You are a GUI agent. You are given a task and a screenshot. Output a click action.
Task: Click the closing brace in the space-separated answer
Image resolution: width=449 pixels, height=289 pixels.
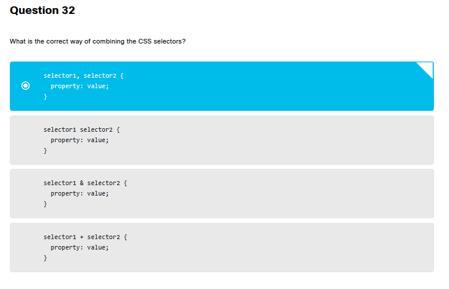[x=45, y=151]
